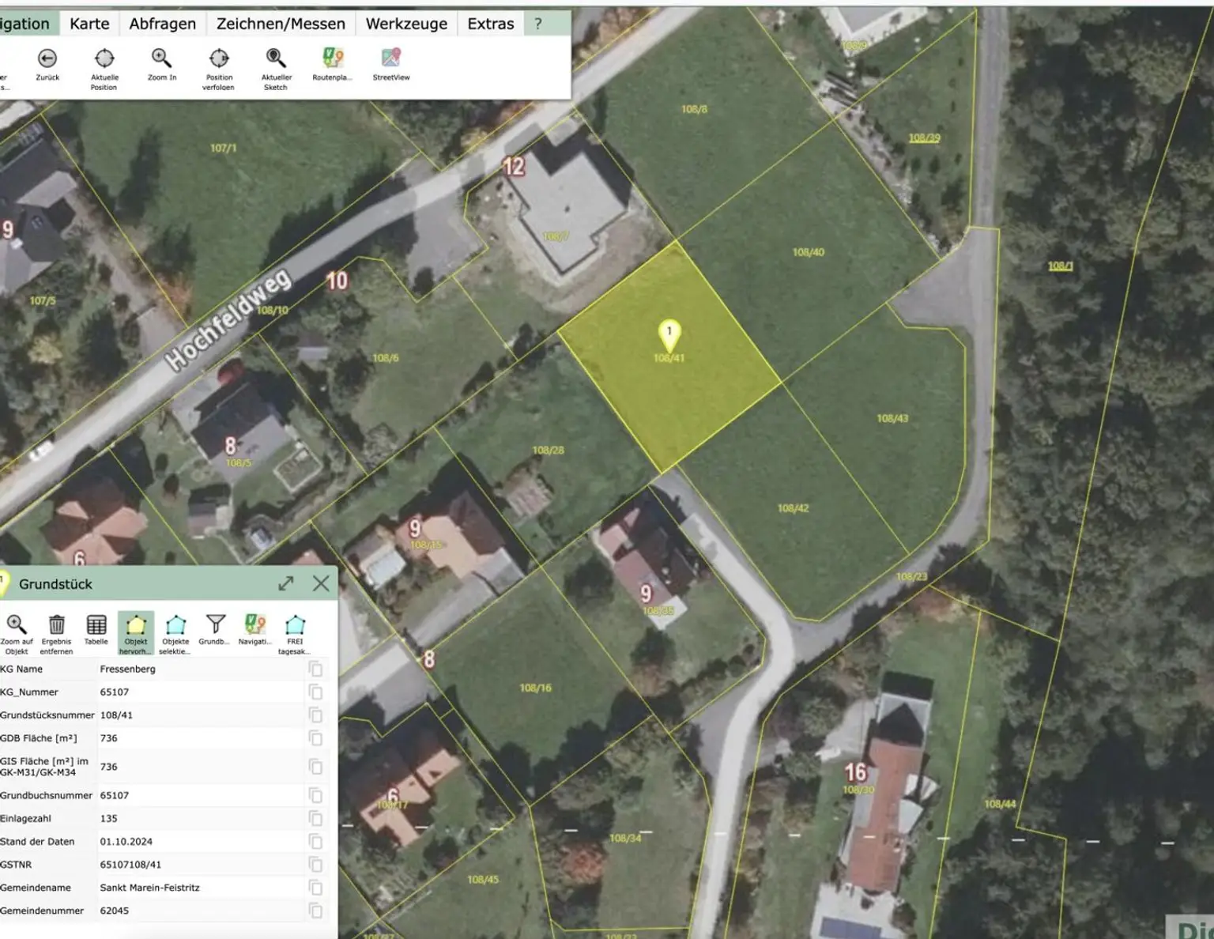
Task: Activate Aktuelle Position crosshair tool
Action: (104, 58)
